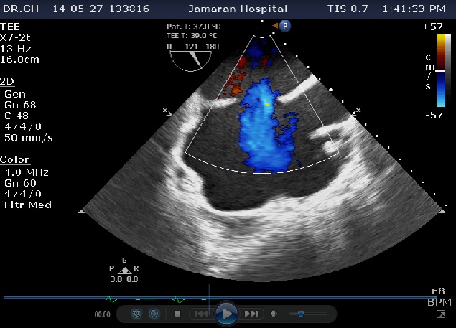Skip to the next clip

pyautogui.click(x=251, y=314)
